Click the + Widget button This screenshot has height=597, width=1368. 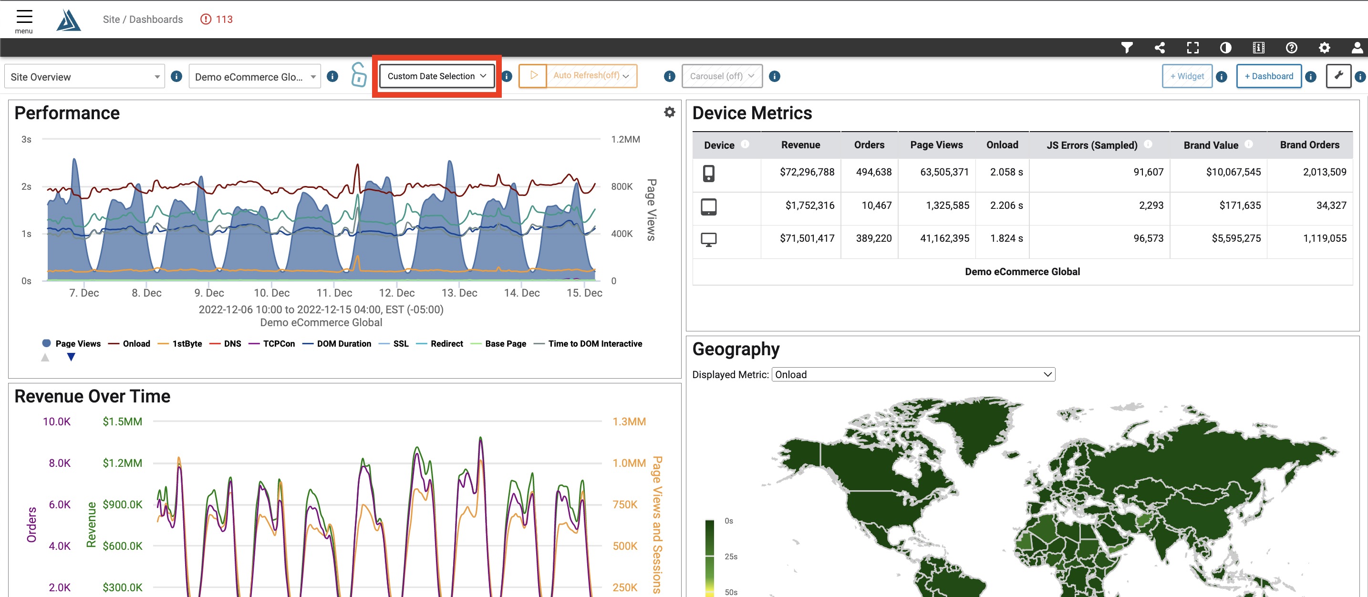[x=1186, y=76]
